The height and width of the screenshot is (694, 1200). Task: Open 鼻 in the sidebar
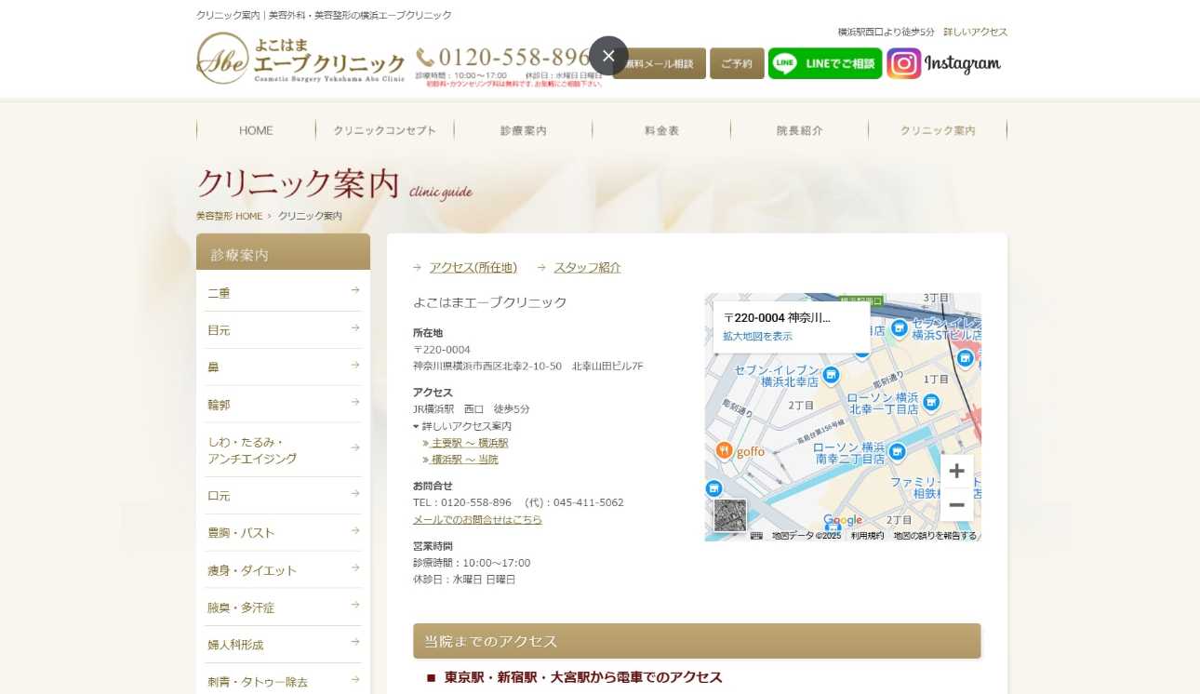click(283, 367)
